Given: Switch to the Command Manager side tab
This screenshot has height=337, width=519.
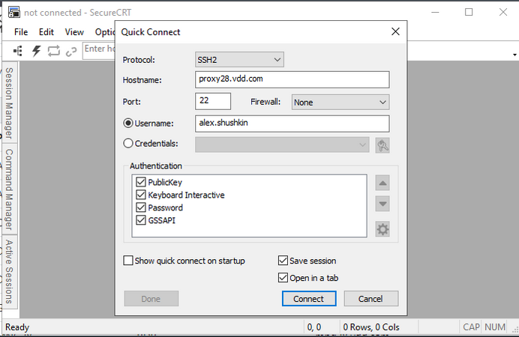Looking at the screenshot, I should click(x=9, y=188).
